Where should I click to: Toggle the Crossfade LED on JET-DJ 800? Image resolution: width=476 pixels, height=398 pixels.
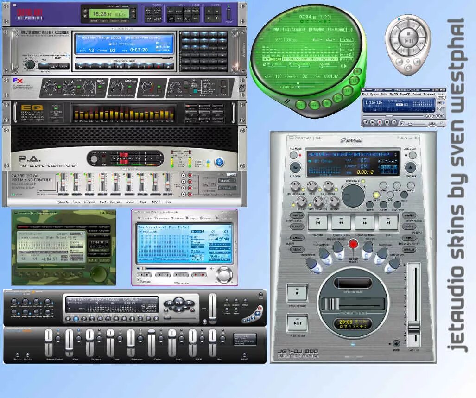point(363,181)
